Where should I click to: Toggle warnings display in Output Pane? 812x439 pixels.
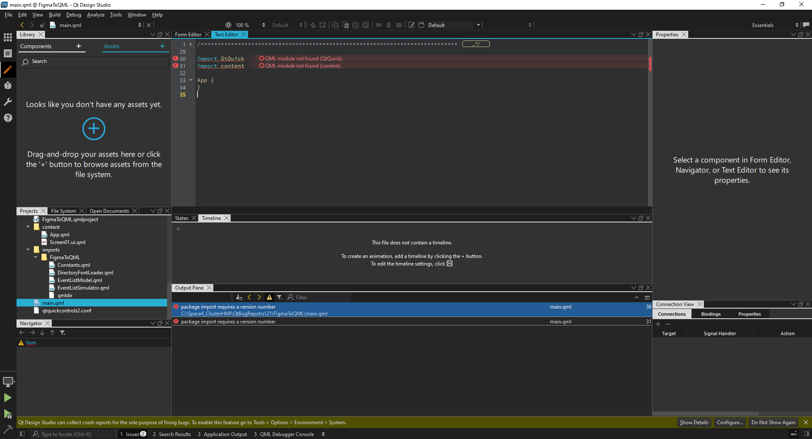pyautogui.click(x=269, y=298)
